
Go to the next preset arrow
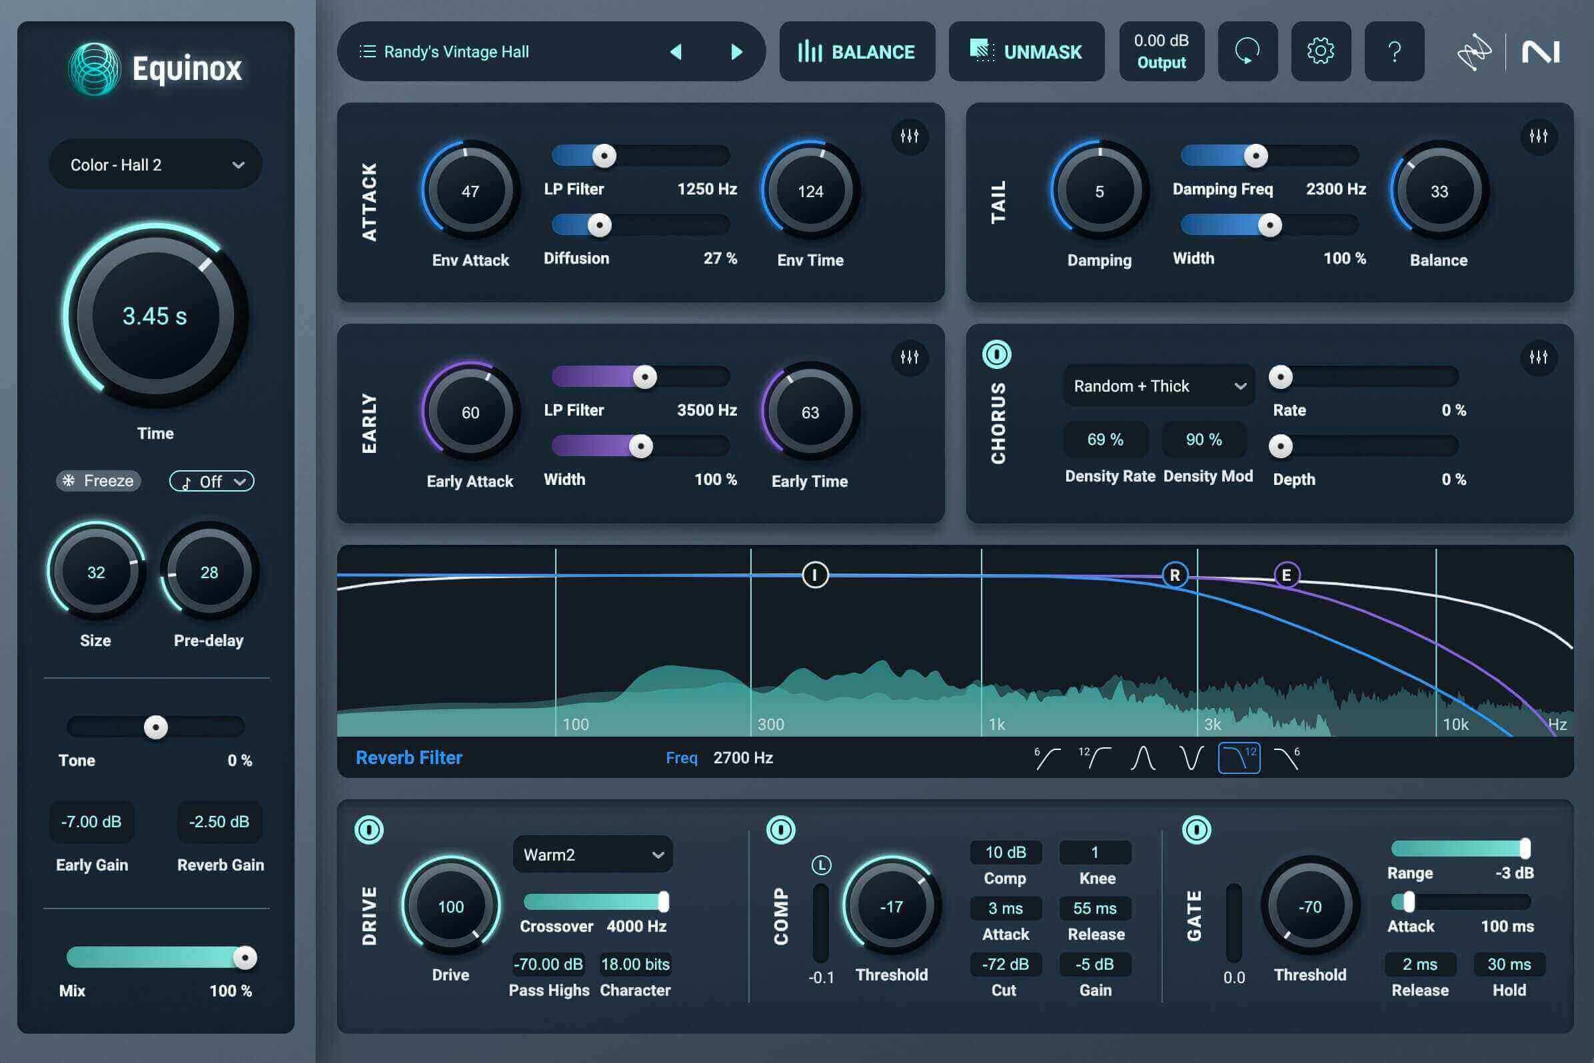point(736,51)
